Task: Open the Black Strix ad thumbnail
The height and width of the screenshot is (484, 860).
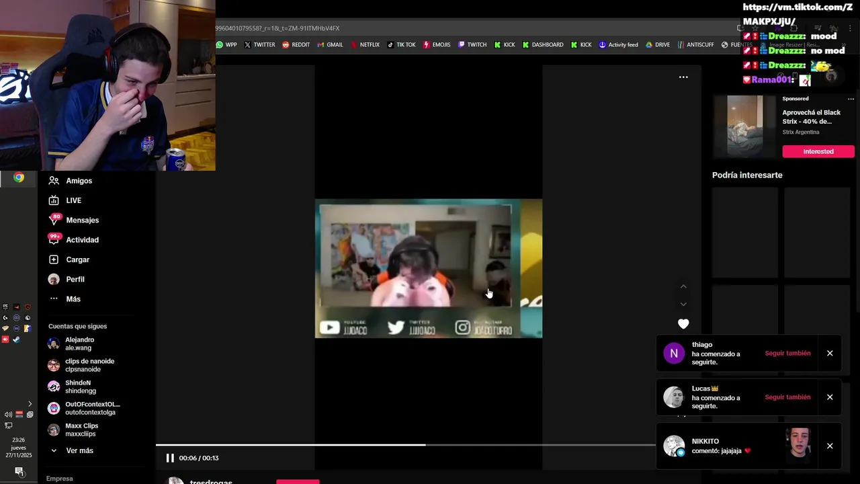Action: click(x=745, y=126)
